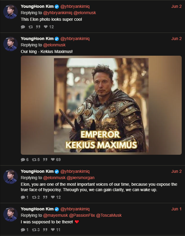The width and height of the screenshot is (185, 236).
Task: Click the @PassionFlix mention
Action: [x=82, y=215]
